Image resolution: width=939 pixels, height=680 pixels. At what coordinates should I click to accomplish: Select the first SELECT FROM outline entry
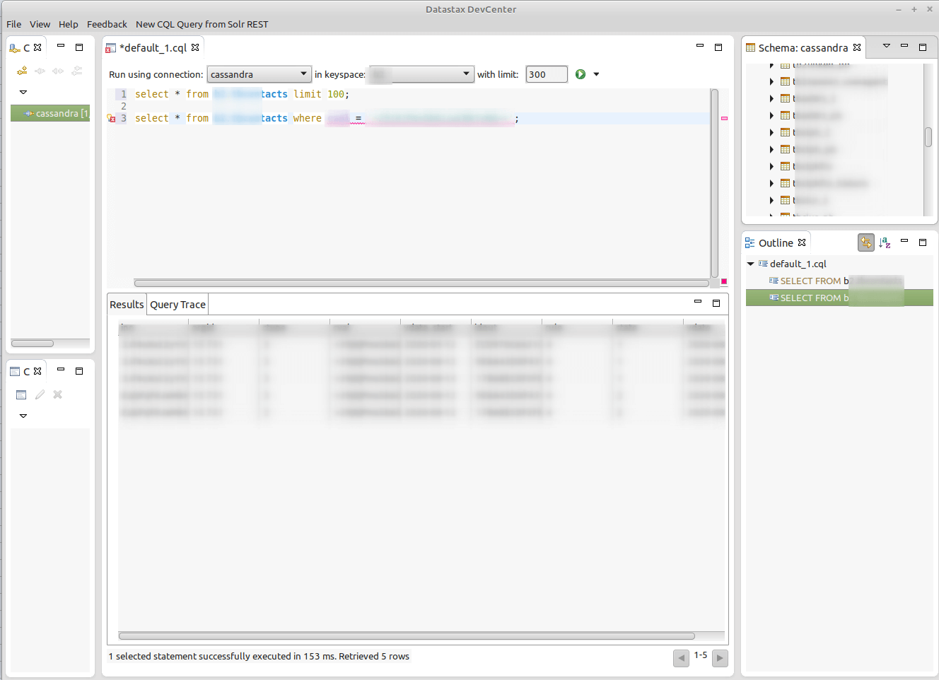click(x=836, y=281)
